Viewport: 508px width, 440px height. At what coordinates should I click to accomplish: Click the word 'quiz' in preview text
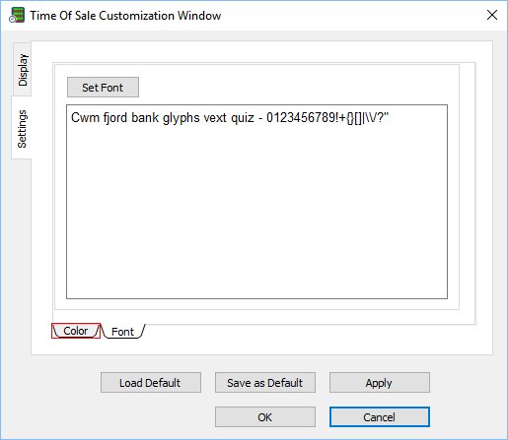[243, 118]
